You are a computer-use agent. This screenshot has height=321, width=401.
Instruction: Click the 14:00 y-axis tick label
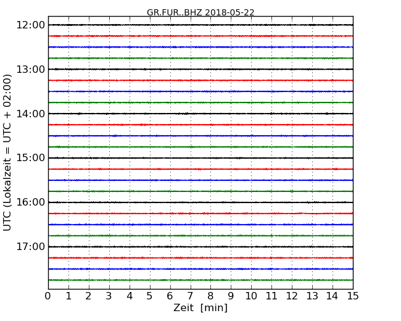click(31, 114)
